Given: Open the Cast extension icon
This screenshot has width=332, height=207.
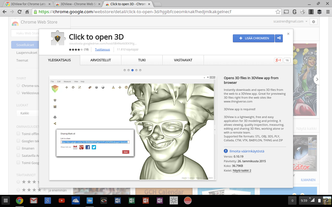Looking at the screenshot, I should tap(286, 12).
